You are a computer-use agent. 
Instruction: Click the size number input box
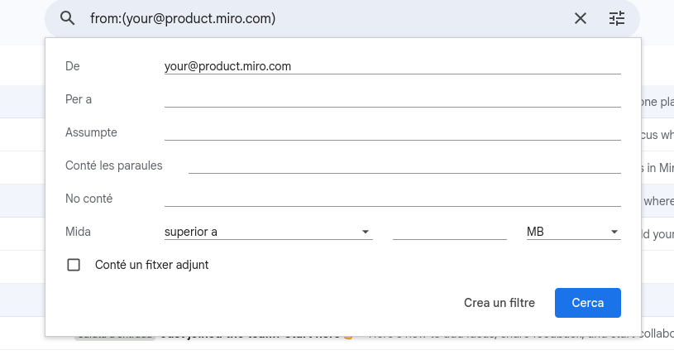(x=449, y=232)
